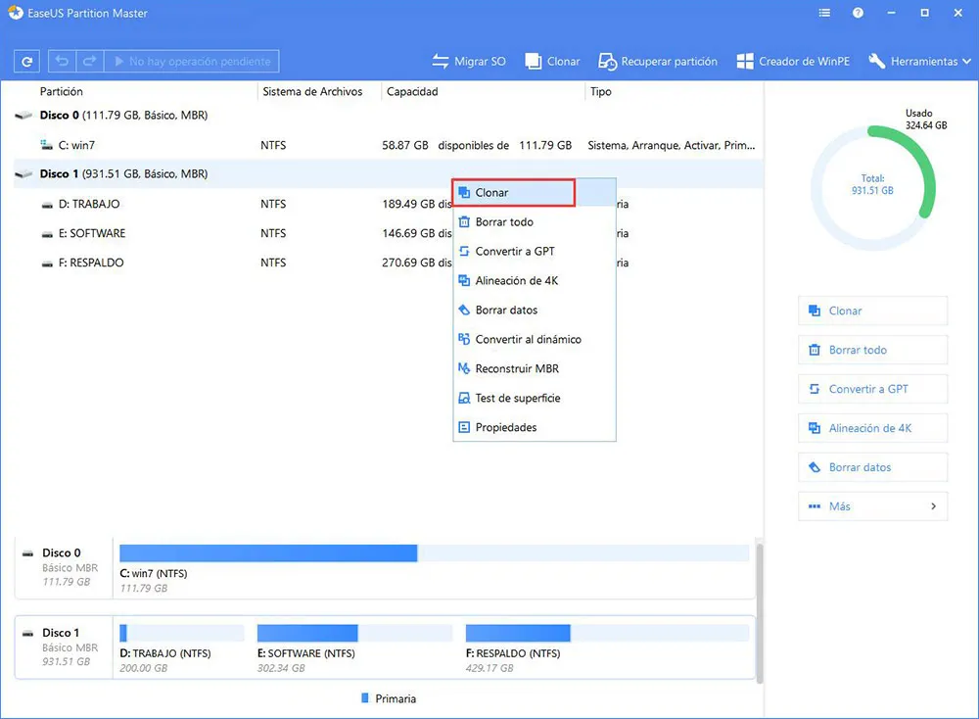The height and width of the screenshot is (719, 979).
Task: Click the Capacidad column header
Action: coord(412,91)
